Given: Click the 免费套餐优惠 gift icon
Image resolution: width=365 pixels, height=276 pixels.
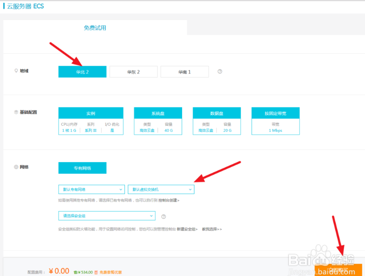Looking at the screenshot, I should point(96,272).
